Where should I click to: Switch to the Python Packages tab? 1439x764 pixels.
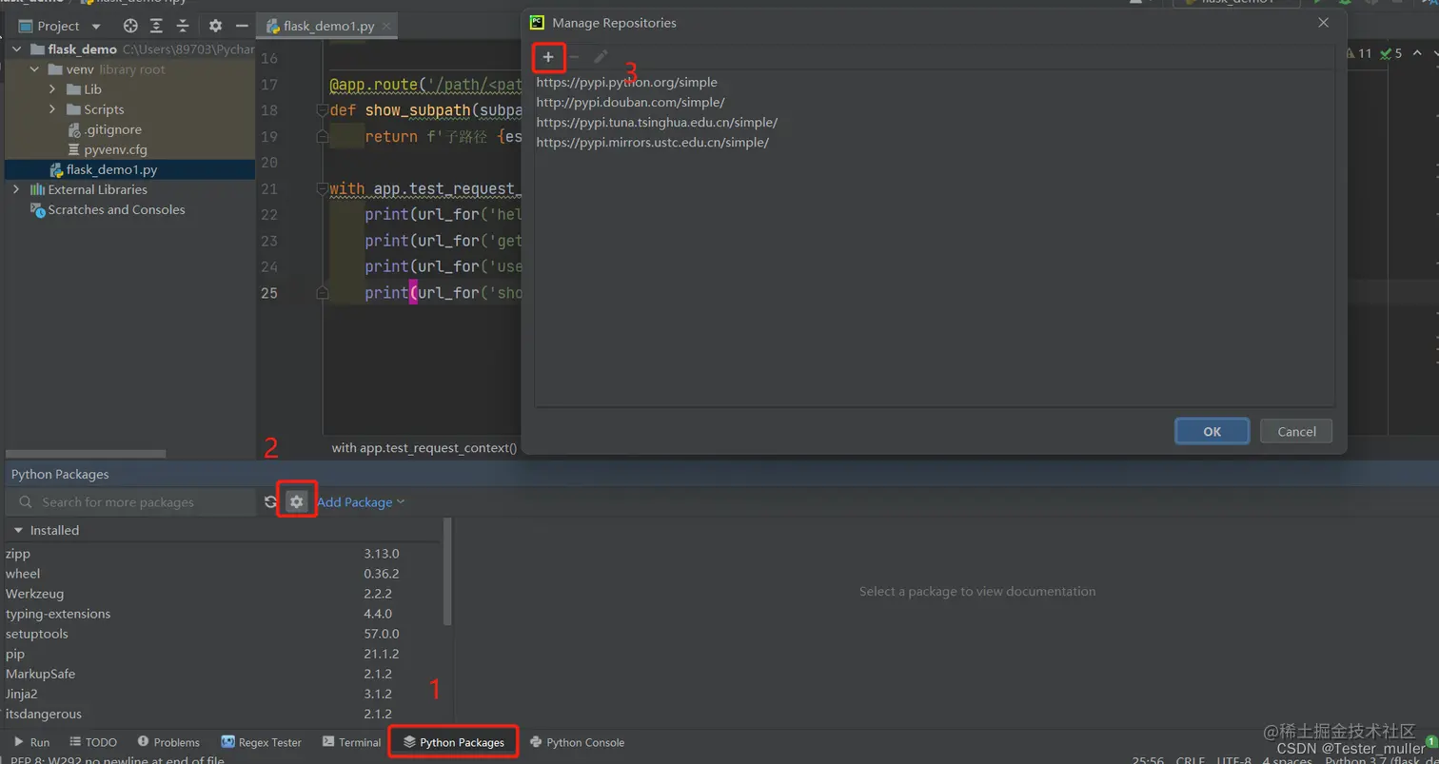[x=453, y=742]
